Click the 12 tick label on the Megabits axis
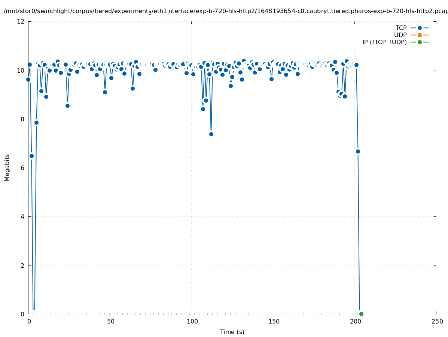The height and width of the screenshot is (337, 448). [x=21, y=21]
